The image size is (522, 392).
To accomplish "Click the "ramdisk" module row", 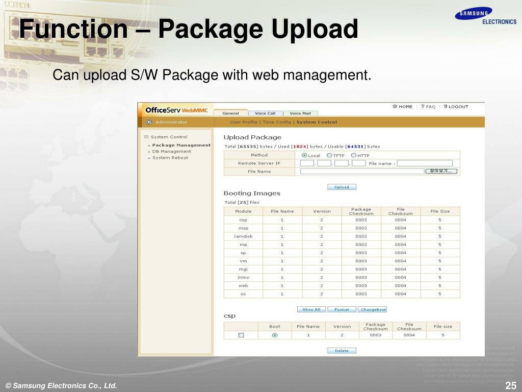I will 342,236.
